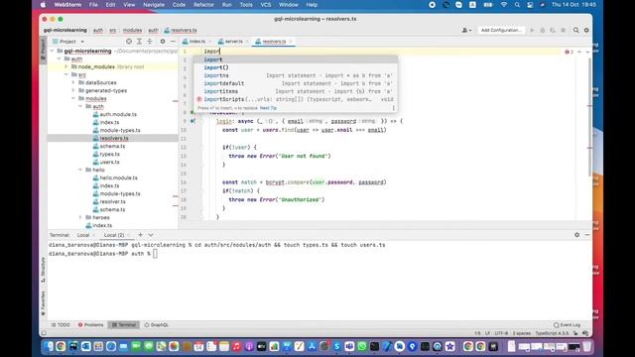Screen dimensions: 635x357
Task: Open schema.ts under auth folder
Action: (112, 146)
